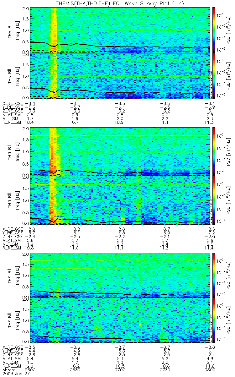235x377 pixels.
Task: Click THE MLAT_SM value '4.9'
Action: coord(211,359)
